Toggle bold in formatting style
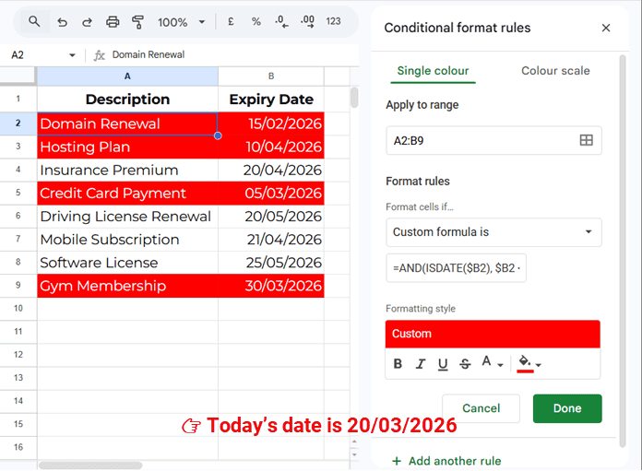642x471 pixels. (x=398, y=363)
